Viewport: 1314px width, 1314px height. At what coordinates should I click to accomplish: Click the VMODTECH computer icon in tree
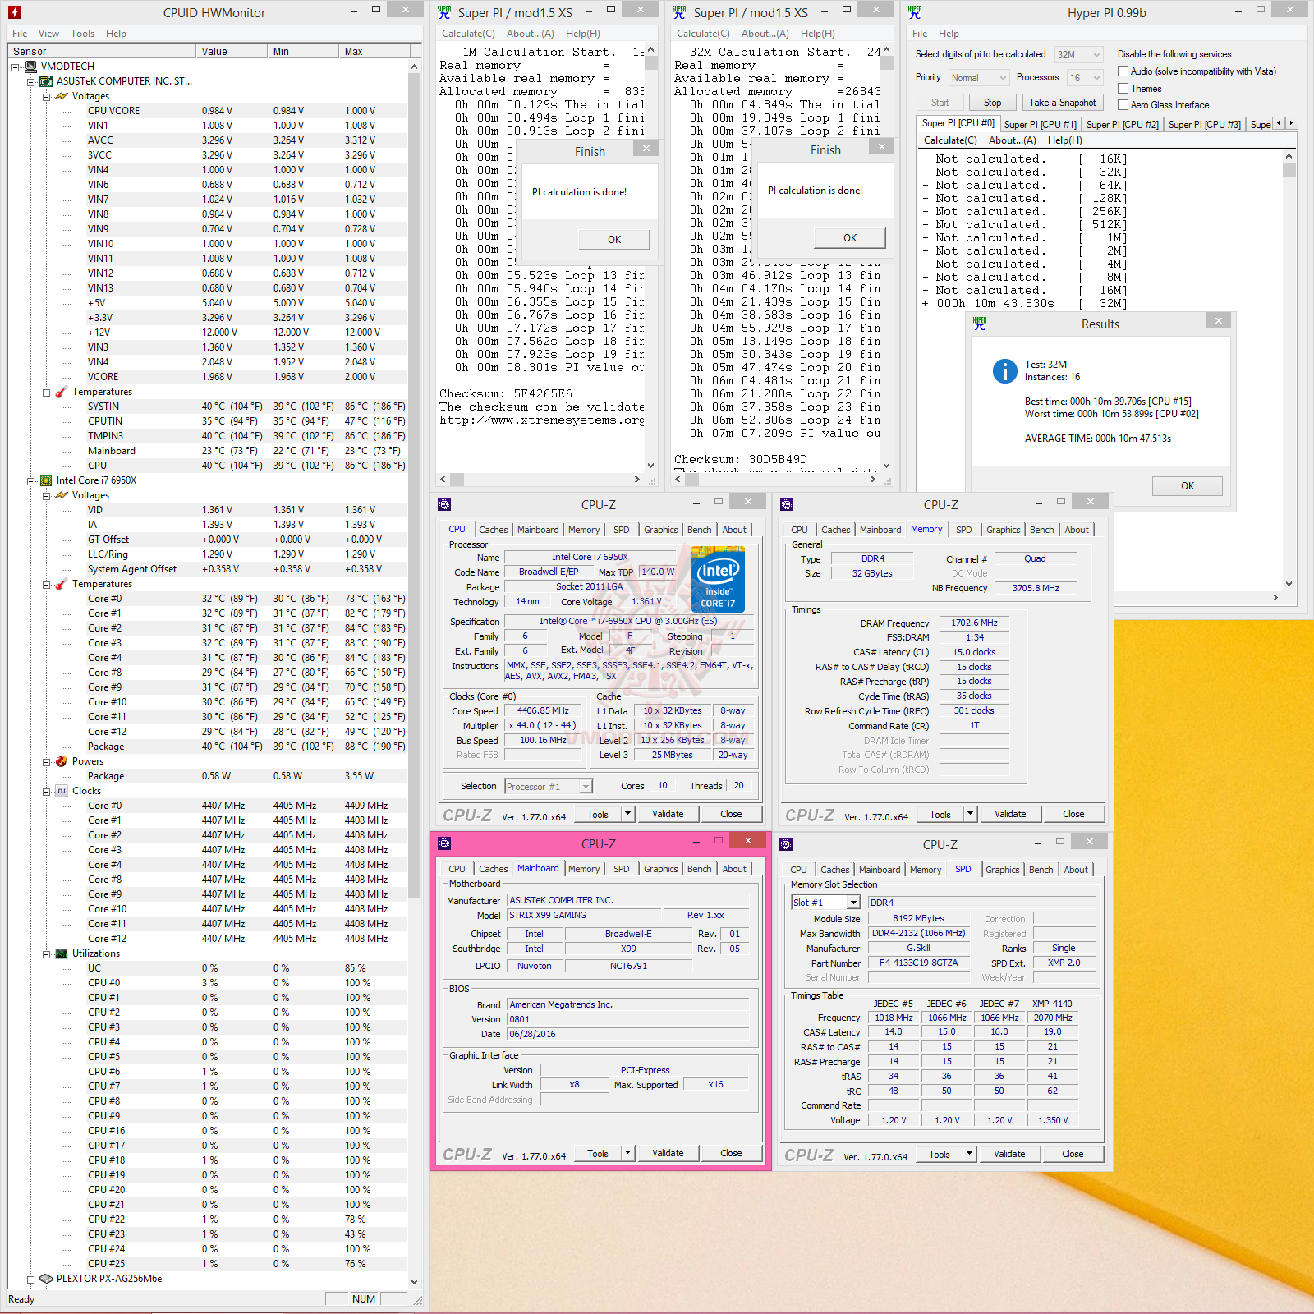click(32, 67)
